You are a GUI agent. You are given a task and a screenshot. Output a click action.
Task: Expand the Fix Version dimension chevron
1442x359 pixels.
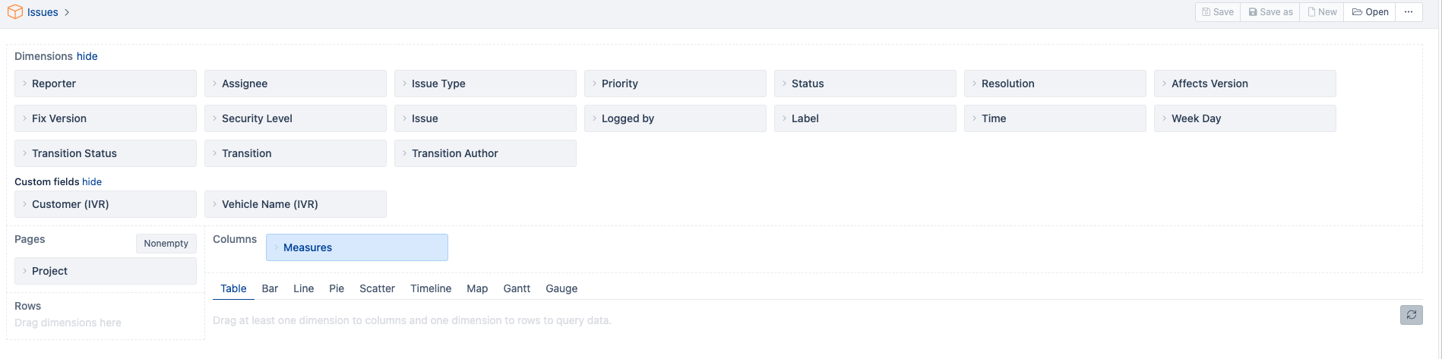point(24,118)
